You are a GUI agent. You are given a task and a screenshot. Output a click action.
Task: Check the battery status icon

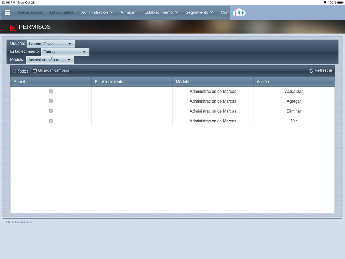(x=340, y=3)
